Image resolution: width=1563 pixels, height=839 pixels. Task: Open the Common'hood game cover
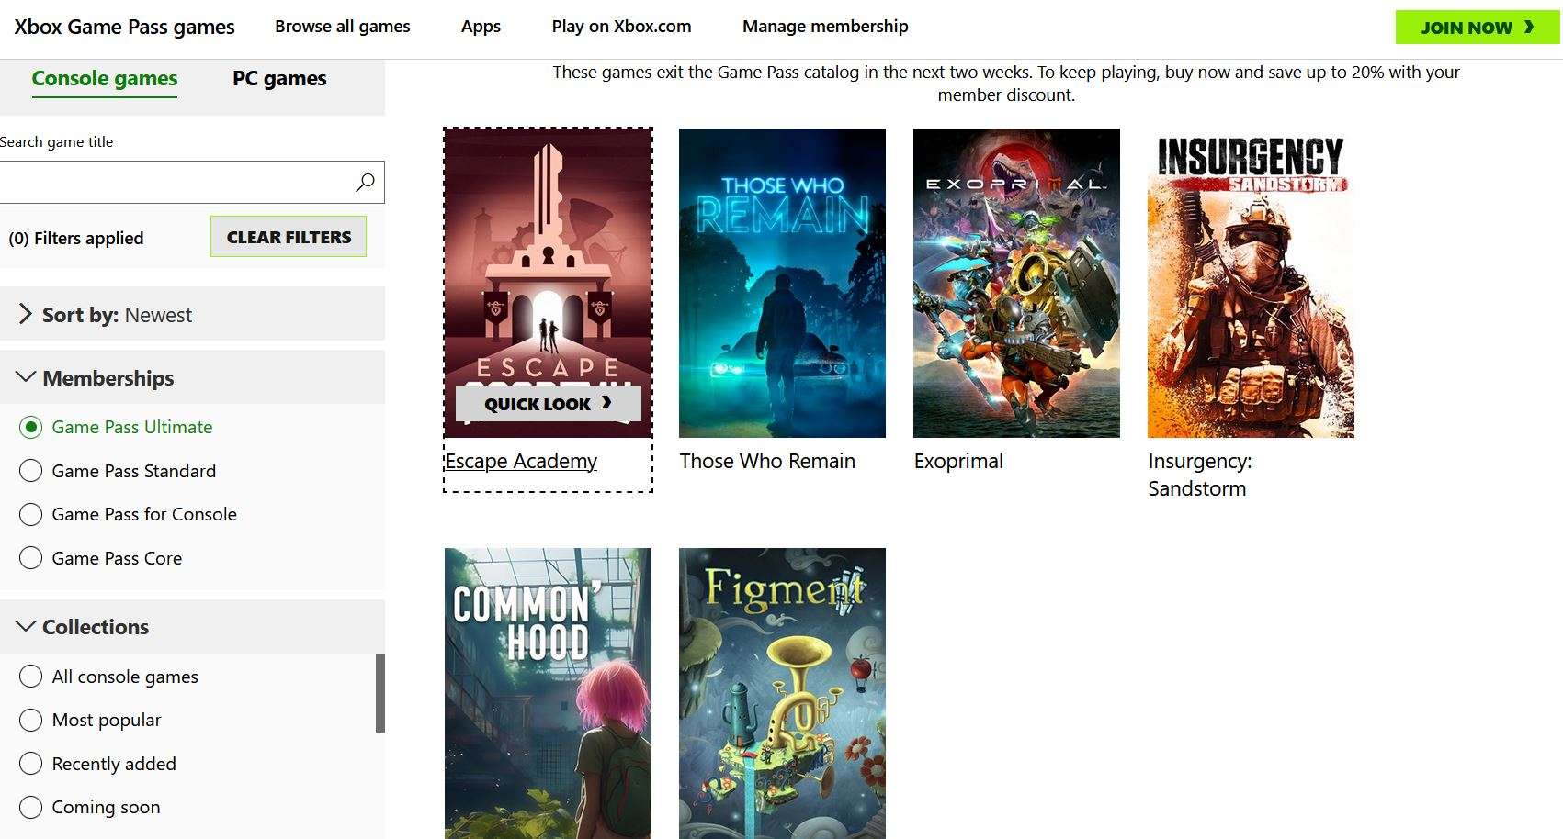(x=548, y=693)
